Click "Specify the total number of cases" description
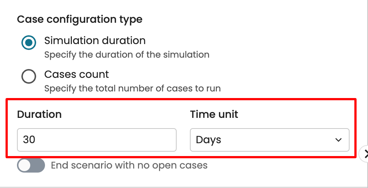368x188 pixels. coord(132,88)
